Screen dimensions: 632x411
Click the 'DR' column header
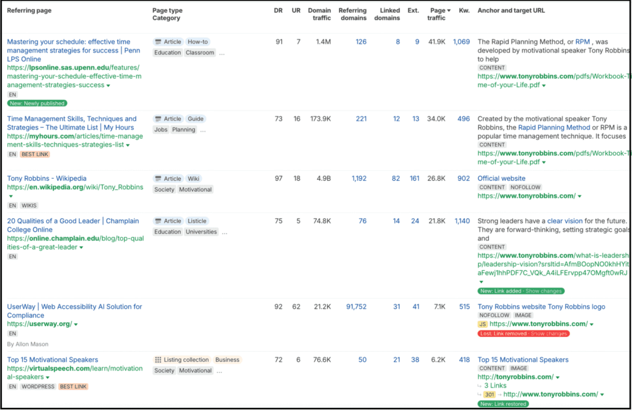pos(278,10)
